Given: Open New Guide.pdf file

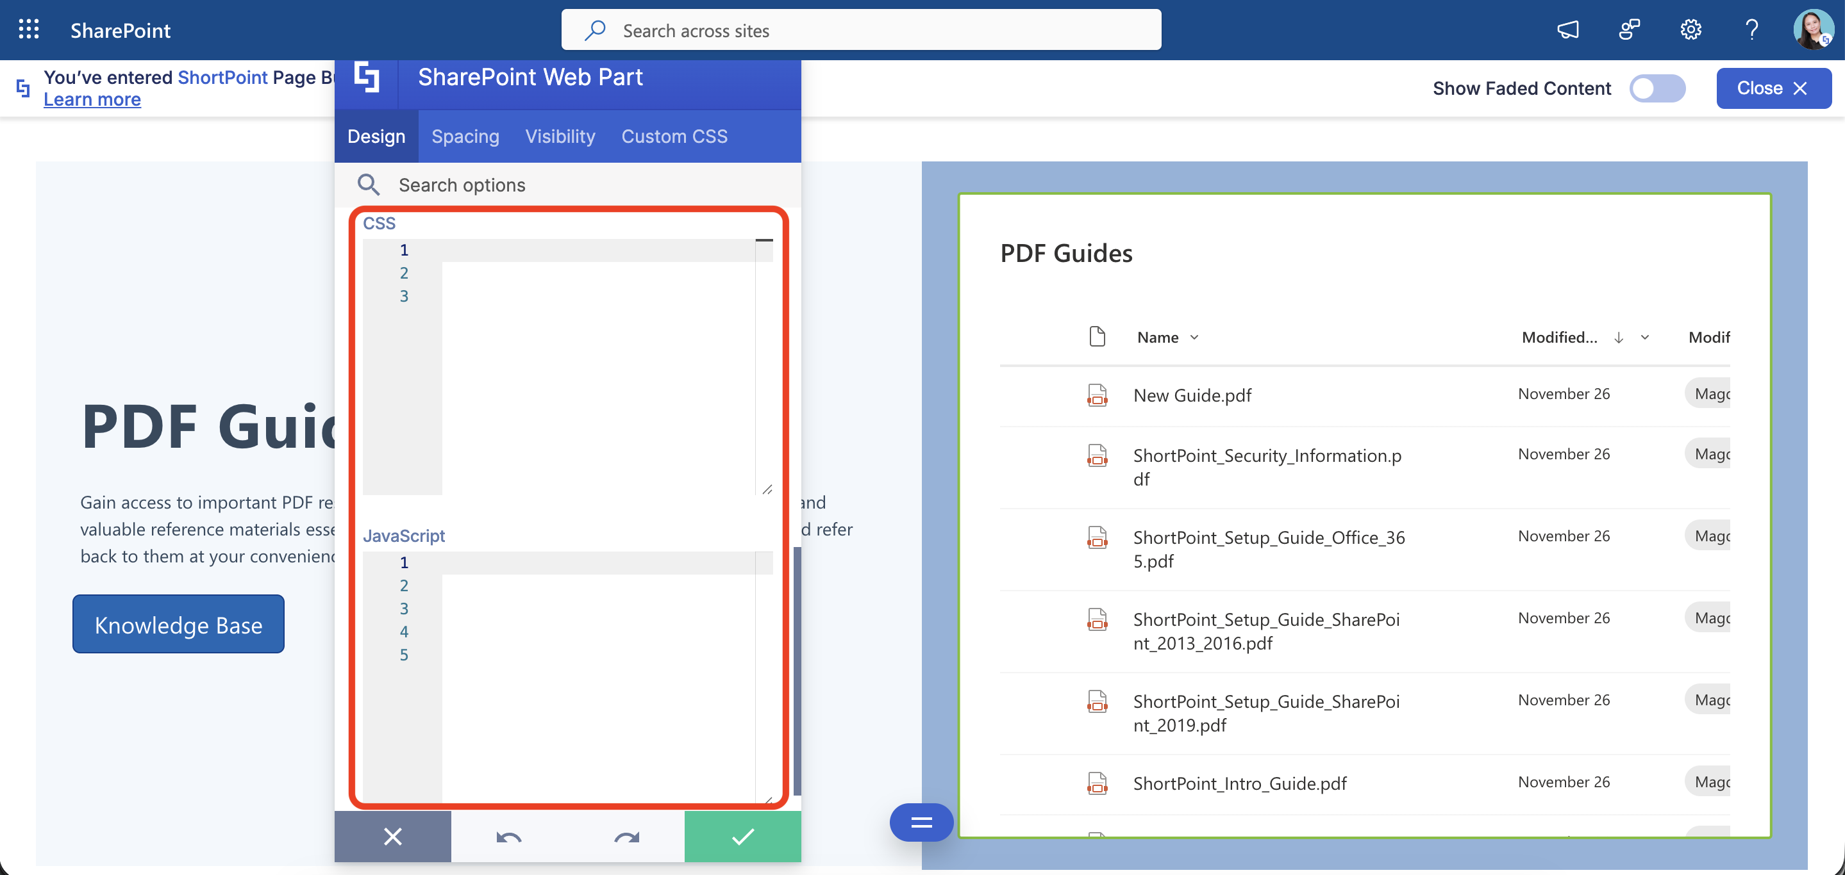Looking at the screenshot, I should tap(1192, 396).
